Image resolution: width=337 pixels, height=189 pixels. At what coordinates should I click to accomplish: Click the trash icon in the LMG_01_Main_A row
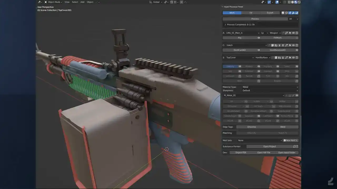pyautogui.click(x=297, y=33)
